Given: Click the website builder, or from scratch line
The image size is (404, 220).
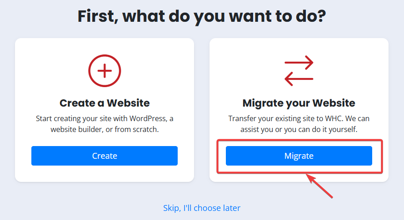Looking at the screenshot, I should (x=105, y=129).
